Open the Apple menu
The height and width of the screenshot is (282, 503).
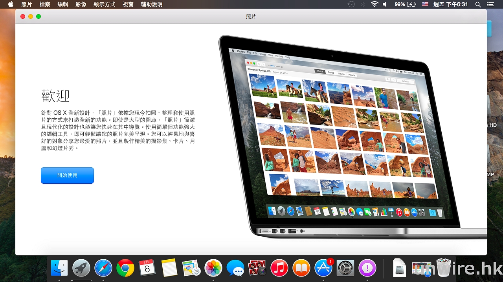[x=11, y=4]
